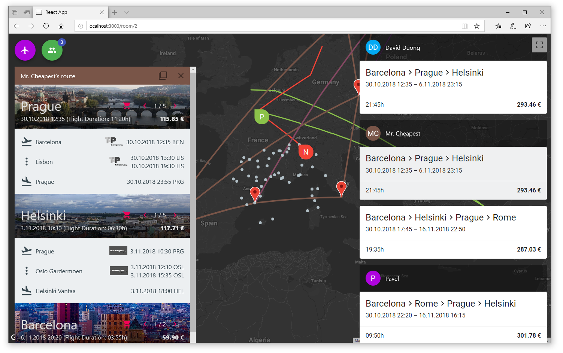This screenshot has width=563, height=353.
Task: Click the landing icon beside Helsinki Vantaa
Action: click(x=27, y=291)
